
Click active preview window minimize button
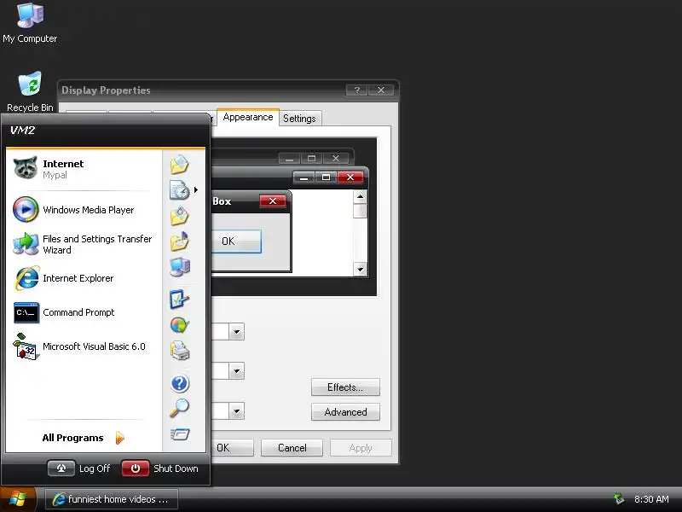tap(304, 177)
